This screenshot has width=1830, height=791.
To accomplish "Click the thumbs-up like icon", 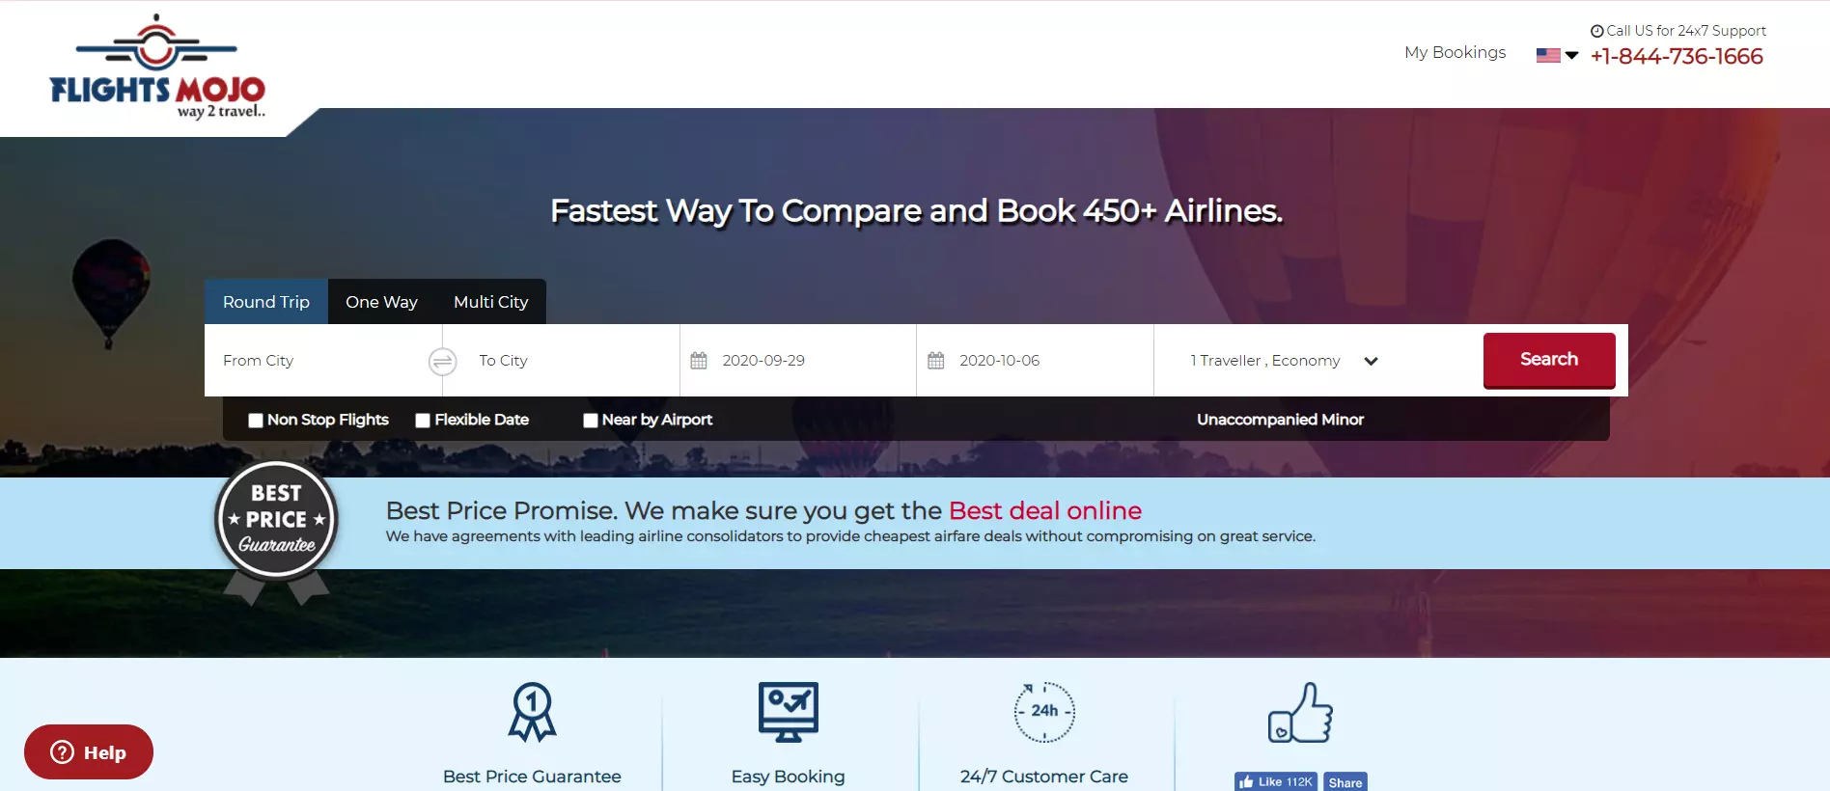I will point(1300,712).
